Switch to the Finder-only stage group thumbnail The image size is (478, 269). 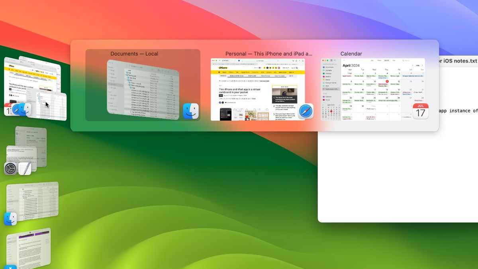32,202
